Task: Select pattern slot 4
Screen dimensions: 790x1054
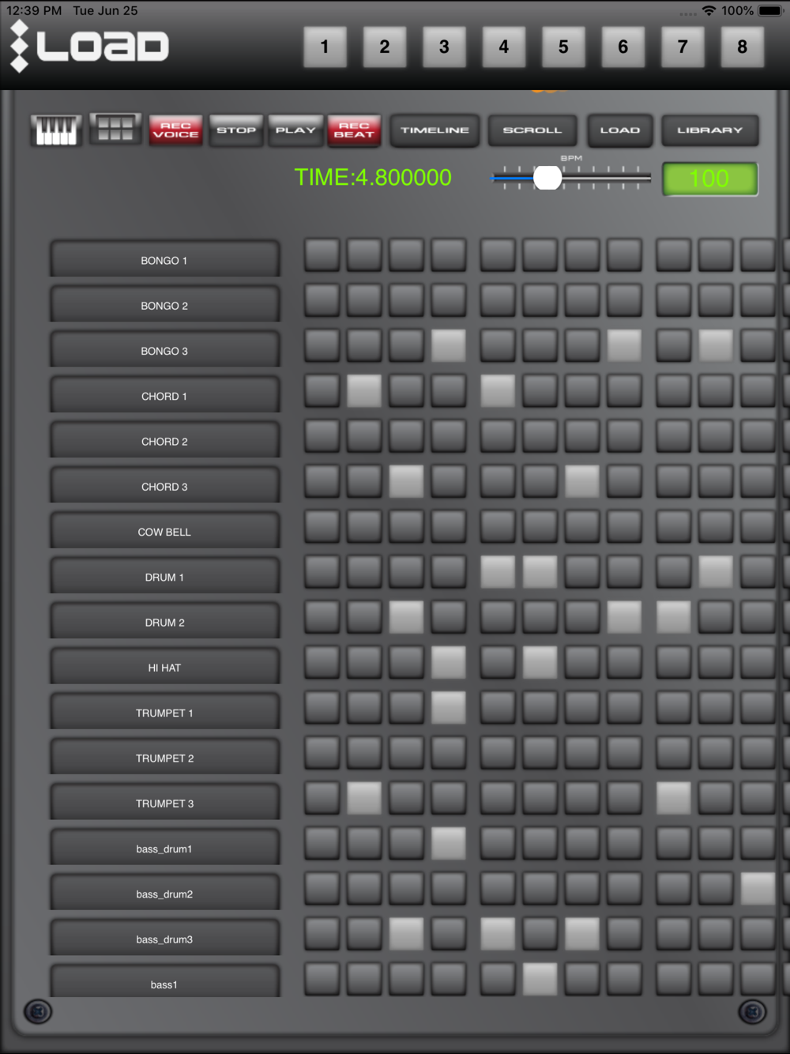Action: pyautogui.click(x=504, y=47)
